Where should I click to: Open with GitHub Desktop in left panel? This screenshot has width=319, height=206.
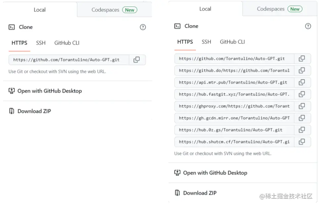coord(50,91)
